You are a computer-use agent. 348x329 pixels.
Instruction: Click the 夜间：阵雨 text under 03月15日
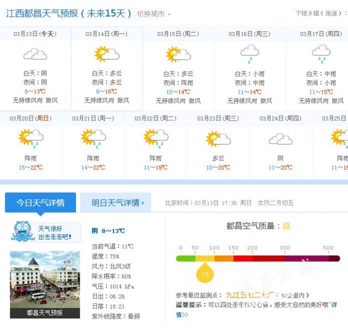tap(178, 83)
